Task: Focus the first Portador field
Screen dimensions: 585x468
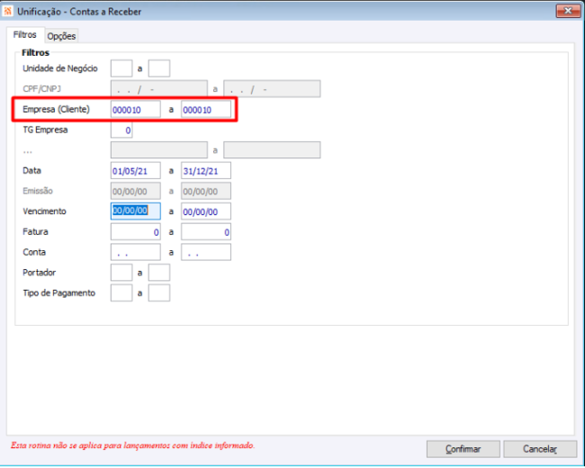Action: [121, 273]
